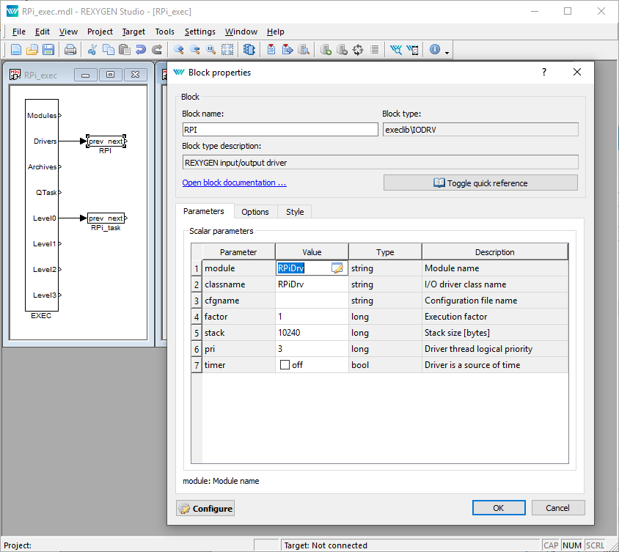
Task: Open block documentation link
Action: tap(235, 183)
